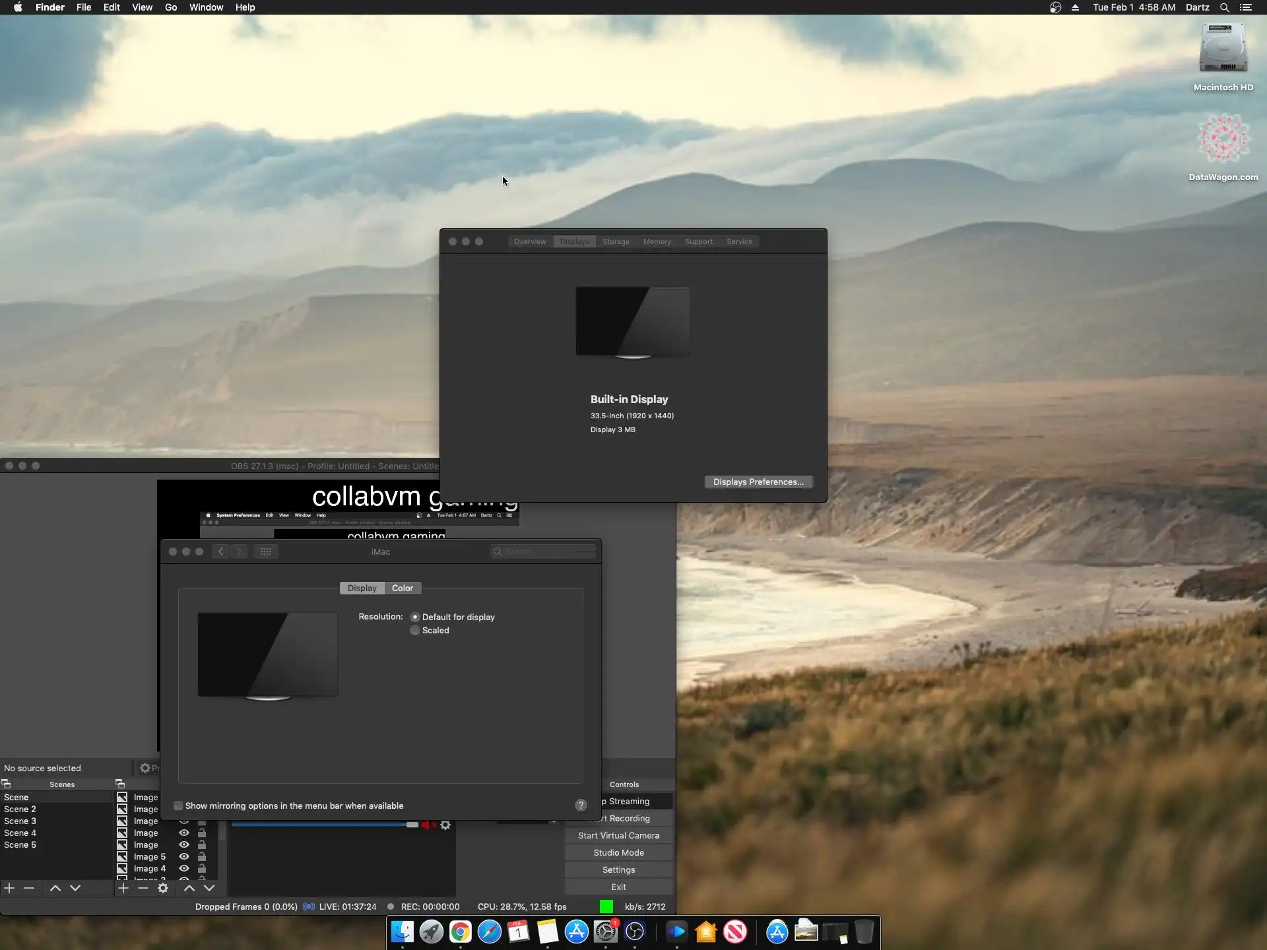Image resolution: width=1267 pixels, height=950 pixels.
Task: Click the show all preferences grid icon
Action: (x=266, y=552)
